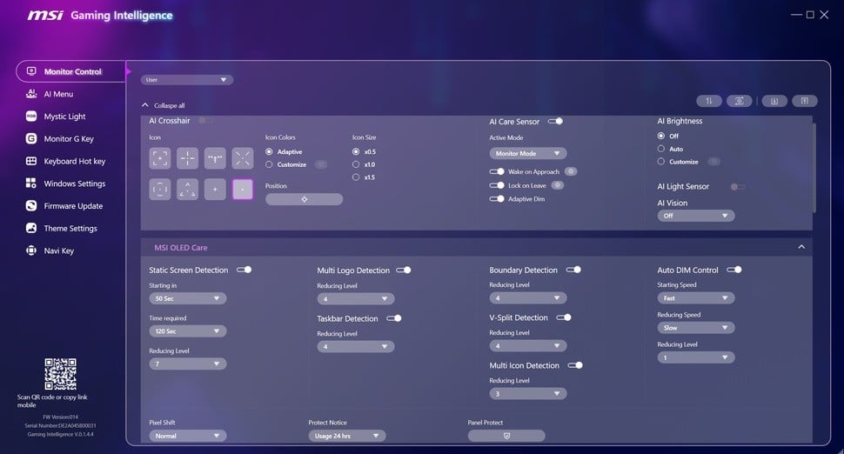Pick the small plus crosshair icon
The image size is (844, 454).
tap(215, 189)
